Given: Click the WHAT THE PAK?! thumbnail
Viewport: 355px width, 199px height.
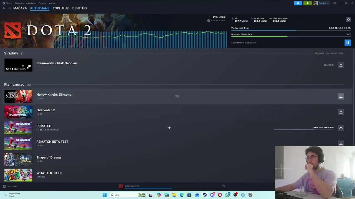Looking at the screenshot, I should [x=18, y=175].
